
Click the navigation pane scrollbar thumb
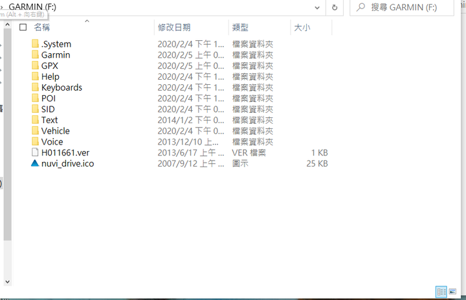tap(8, 135)
